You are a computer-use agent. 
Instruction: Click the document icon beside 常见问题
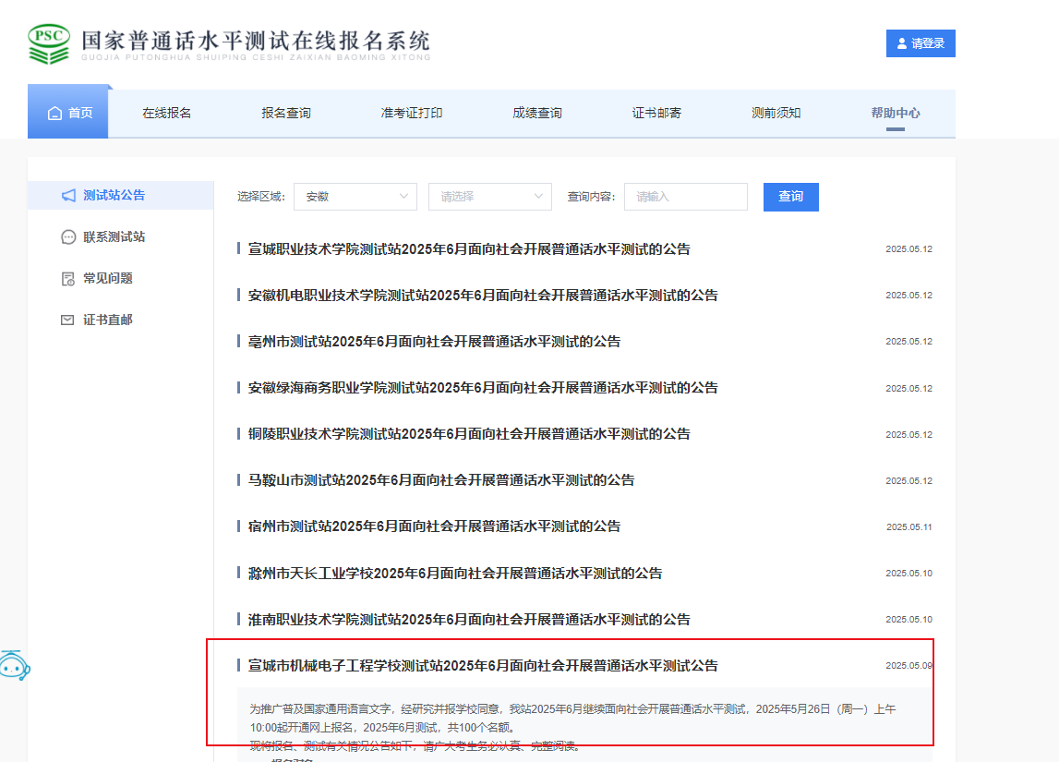[68, 279]
